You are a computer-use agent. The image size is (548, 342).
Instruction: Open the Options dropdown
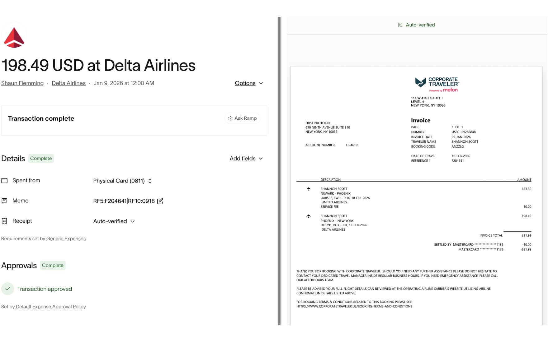(249, 83)
